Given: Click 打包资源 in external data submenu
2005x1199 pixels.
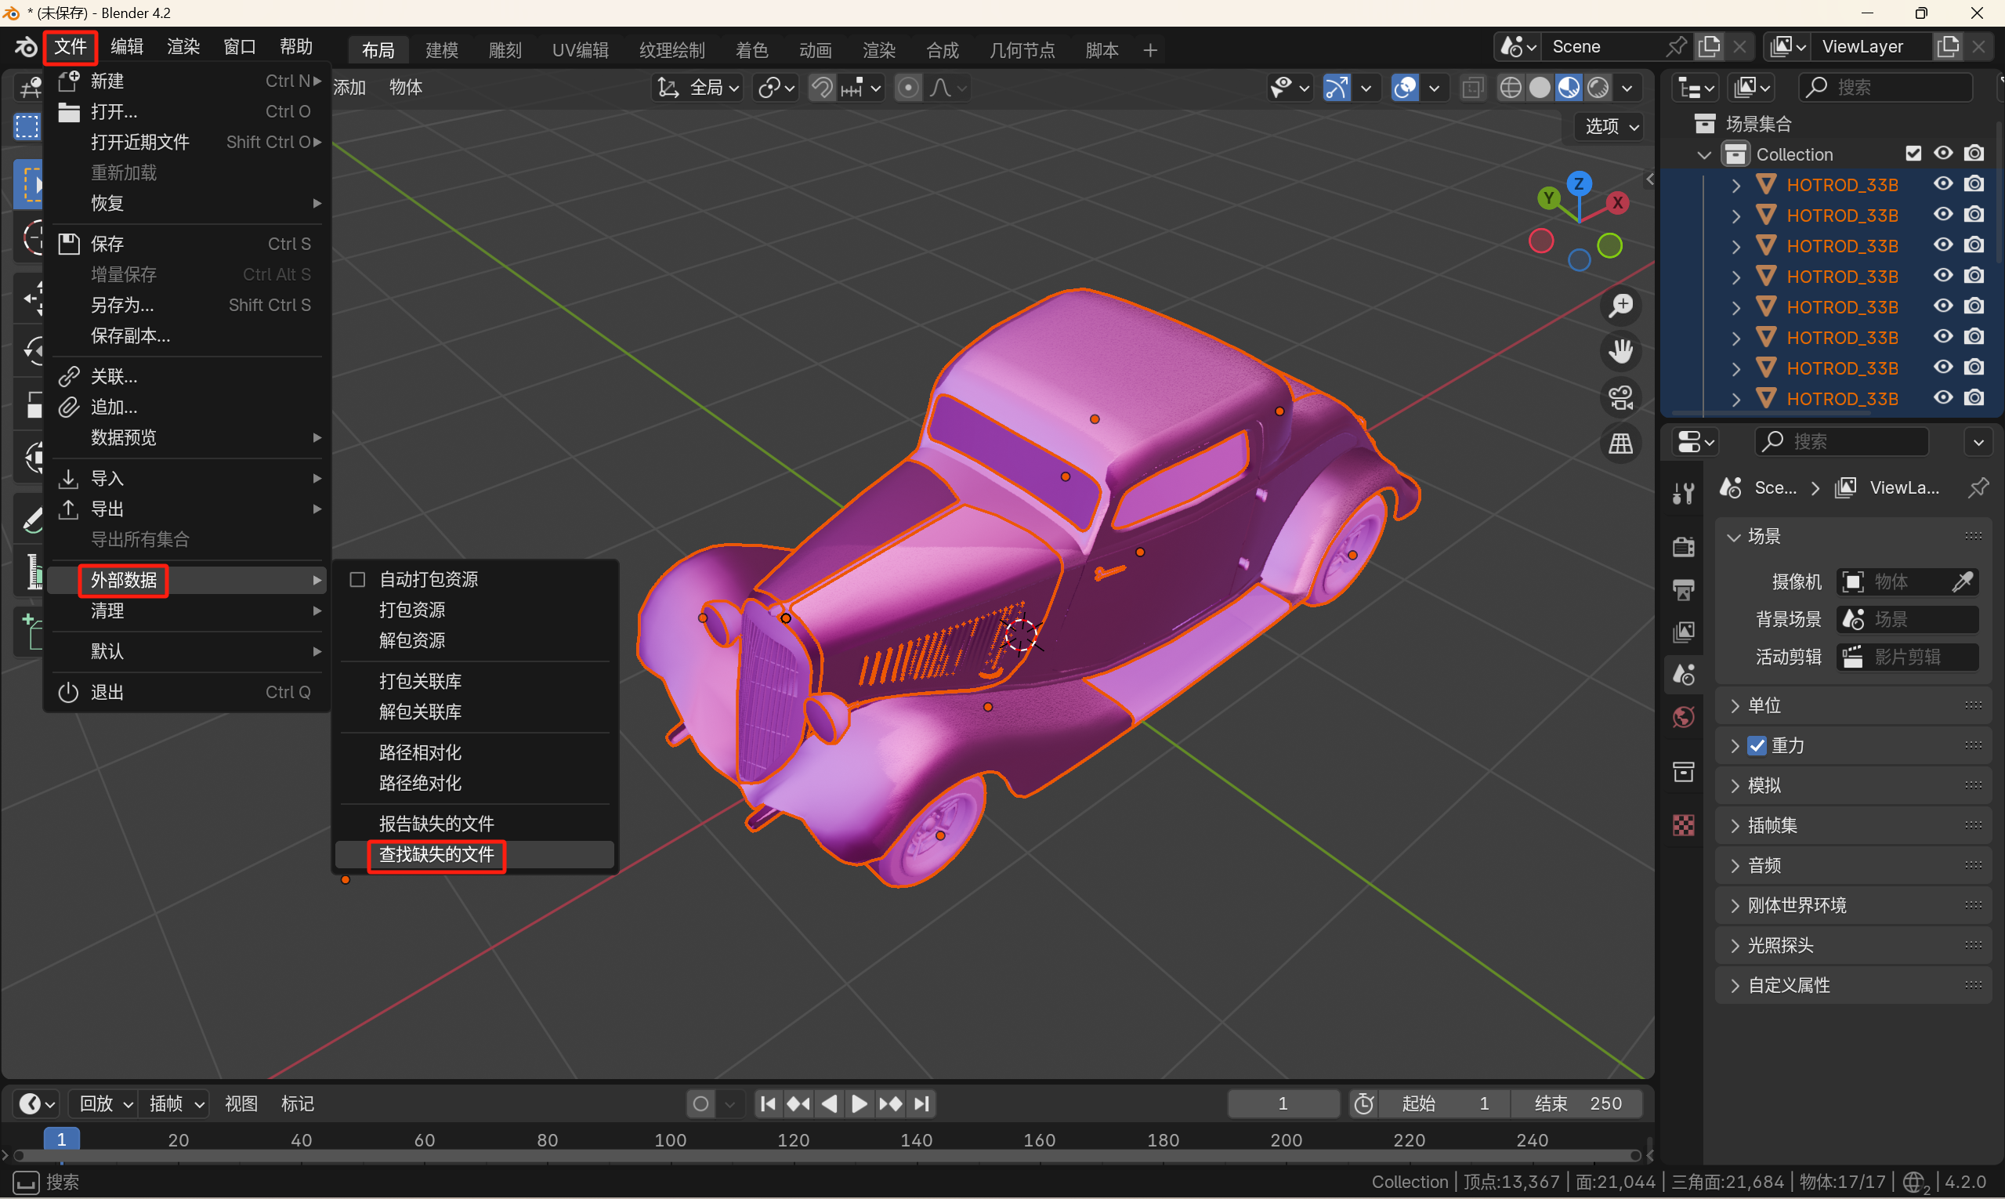Looking at the screenshot, I should [412, 610].
